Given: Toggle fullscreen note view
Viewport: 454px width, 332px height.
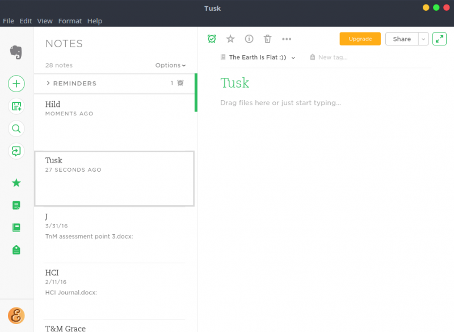Looking at the screenshot, I should point(439,39).
